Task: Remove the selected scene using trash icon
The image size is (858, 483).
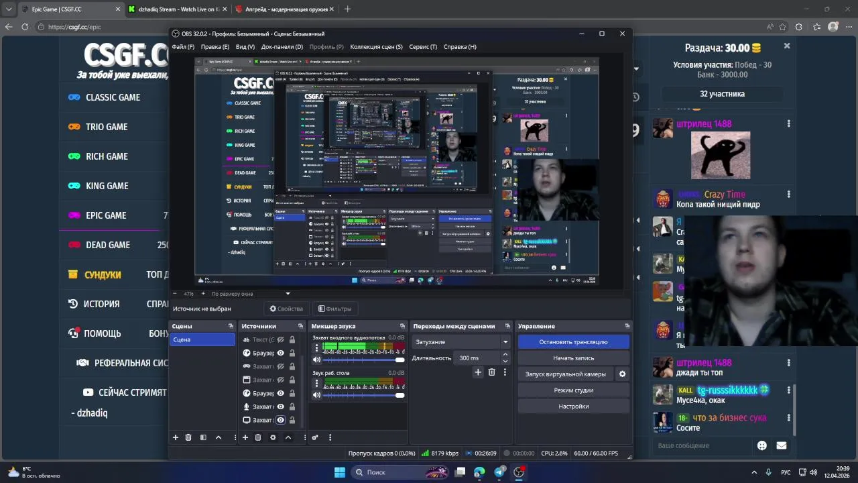Action: tap(188, 437)
